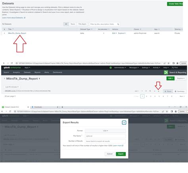Switch to Search tab
The width and height of the screenshot is (188, 173).
pyautogui.click(x=6, y=72)
